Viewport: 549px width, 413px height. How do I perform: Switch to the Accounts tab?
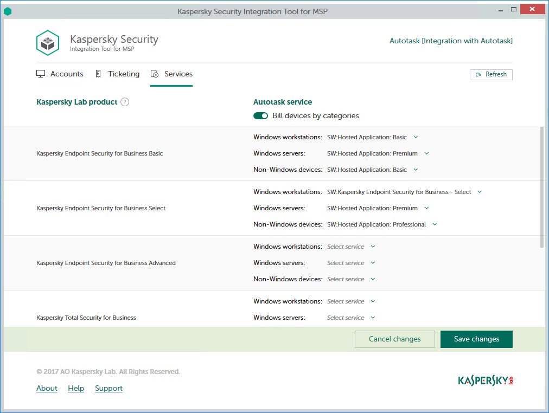point(67,74)
